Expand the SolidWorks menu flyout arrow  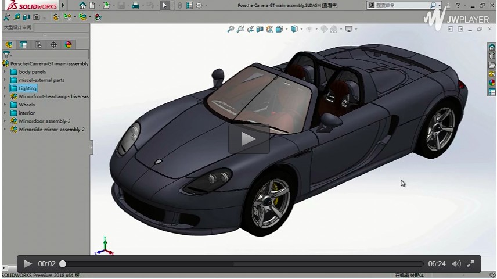click(x=63, y=5)
